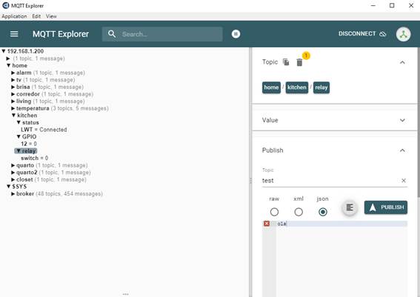Image resolution: width=420 pixels, height=297 pixels.
Task: Click into the payload editor line with ola
Action: (x=341, y=224)
